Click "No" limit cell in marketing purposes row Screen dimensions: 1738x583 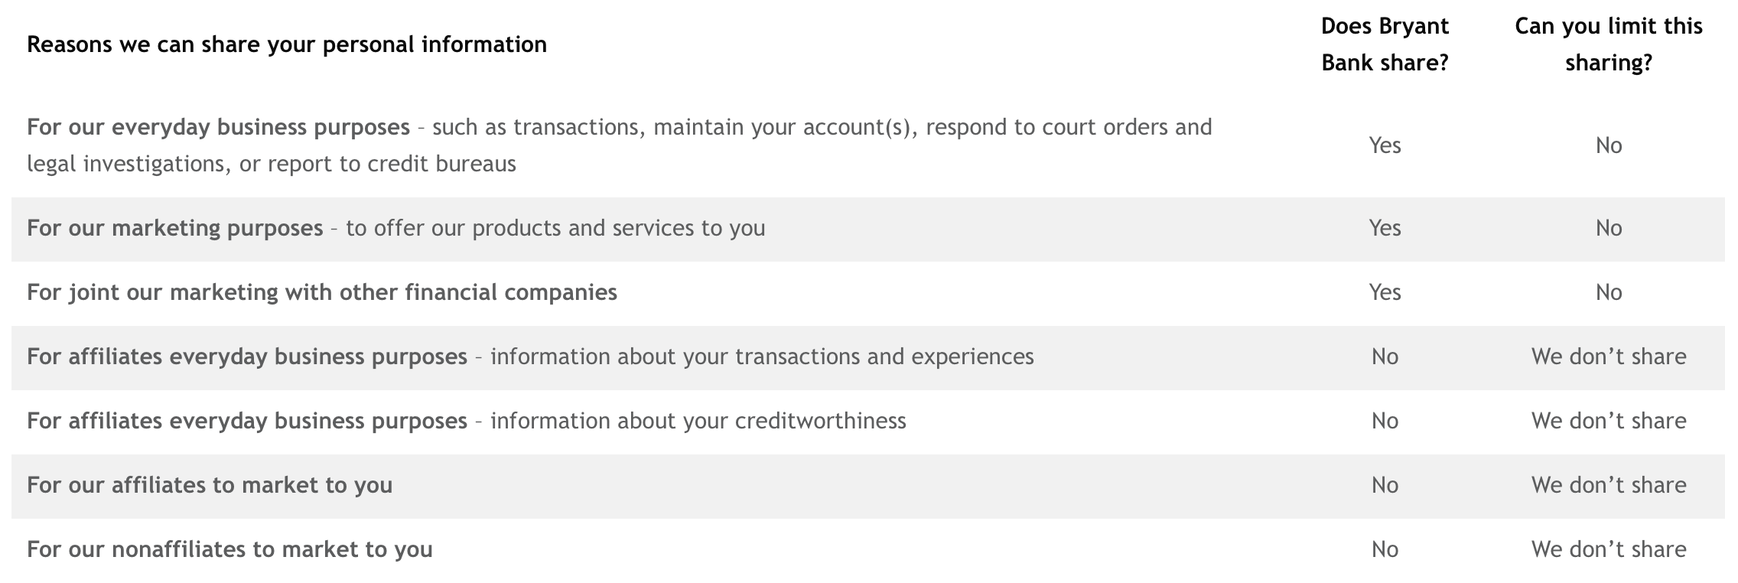pos(1609,228)
